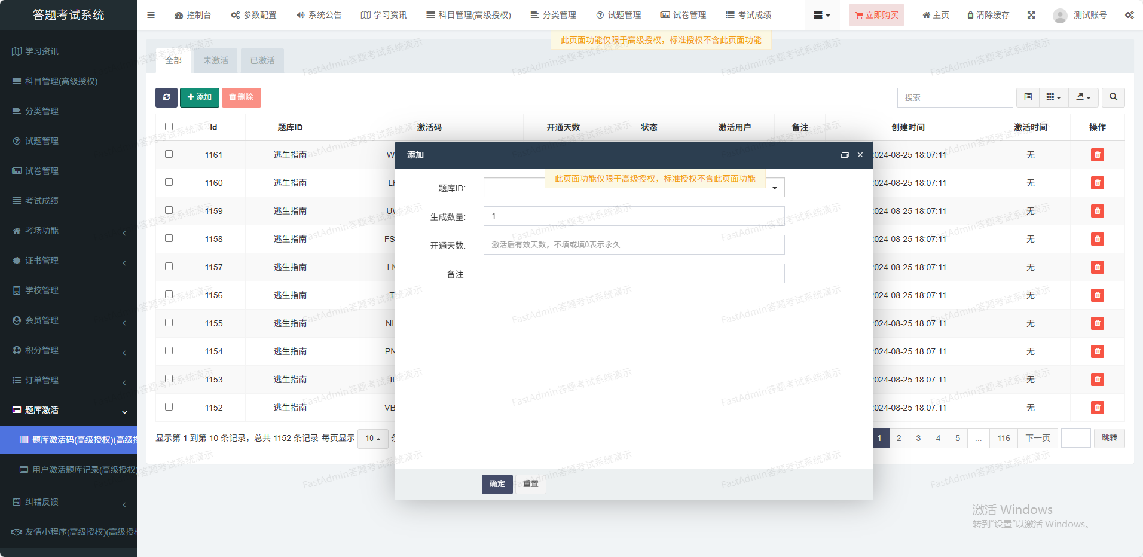This screenshot has width=1143, height=557.
Task: Select the checkbox for row 1155
Action: pos(169,323)
